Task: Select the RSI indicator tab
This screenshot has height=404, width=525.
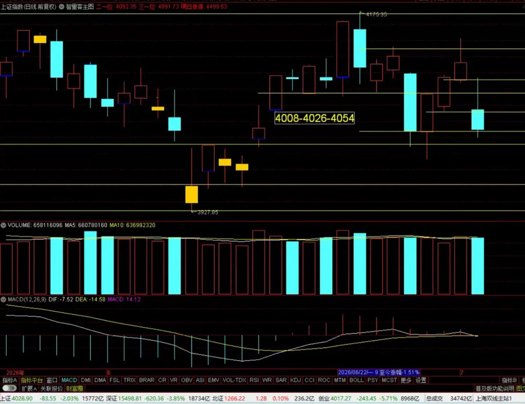Action: pos(254,380)
